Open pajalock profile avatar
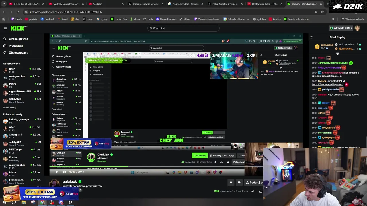 click(55, 183)
